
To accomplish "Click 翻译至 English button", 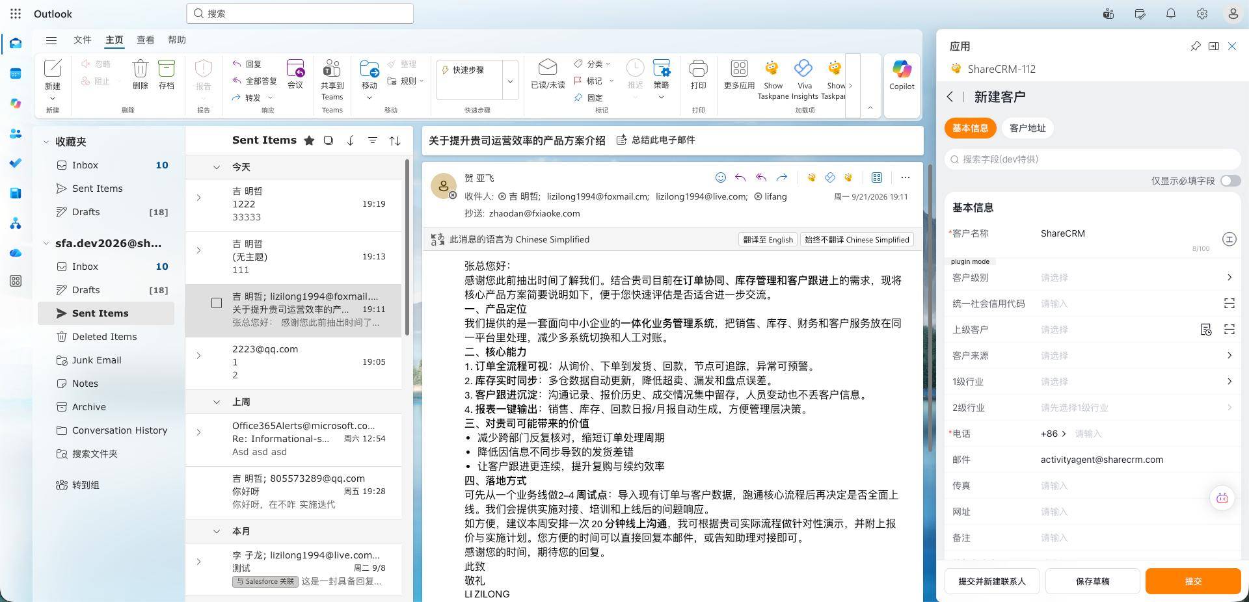I will coord(768,239).
